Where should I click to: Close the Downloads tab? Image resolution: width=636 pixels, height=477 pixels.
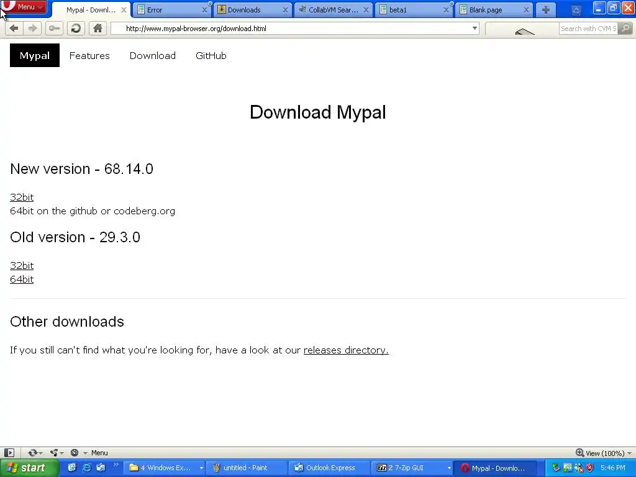click(285, 10)
